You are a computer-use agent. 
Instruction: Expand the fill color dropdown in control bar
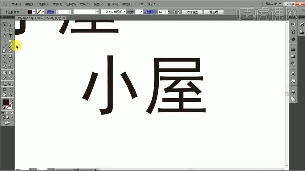pyautogui.click(x=34, y=12)
